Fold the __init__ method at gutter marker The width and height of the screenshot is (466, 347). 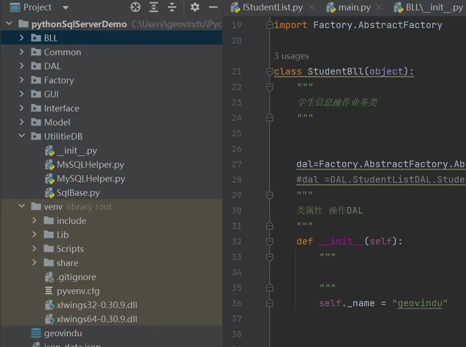coord(269,242)
